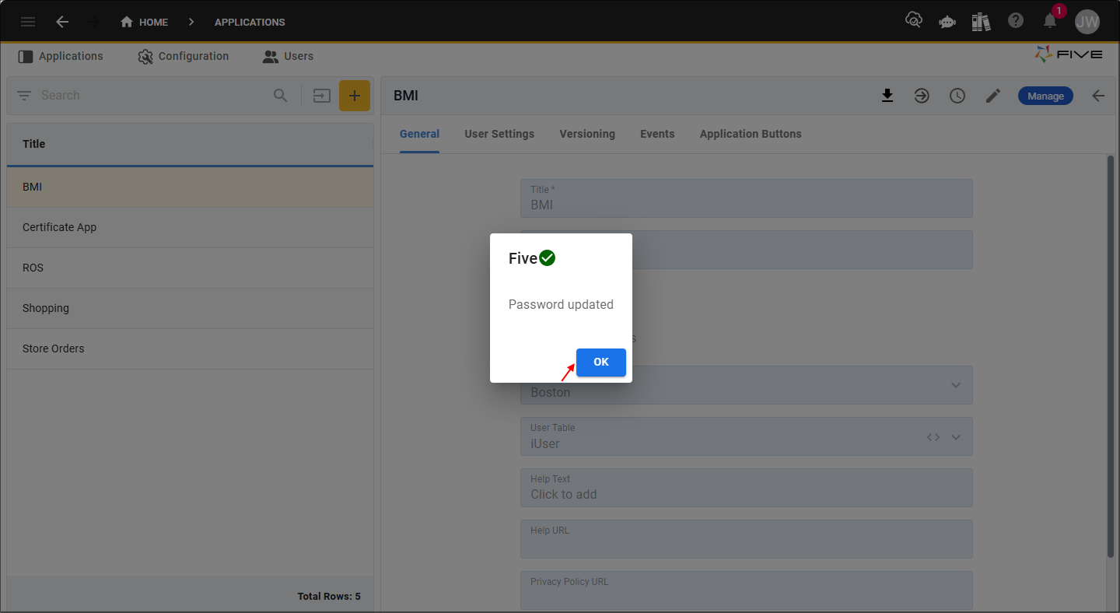Screen dimensions: 1120x613
Task: Open the notifications bell
Action: pos(1050,21)
